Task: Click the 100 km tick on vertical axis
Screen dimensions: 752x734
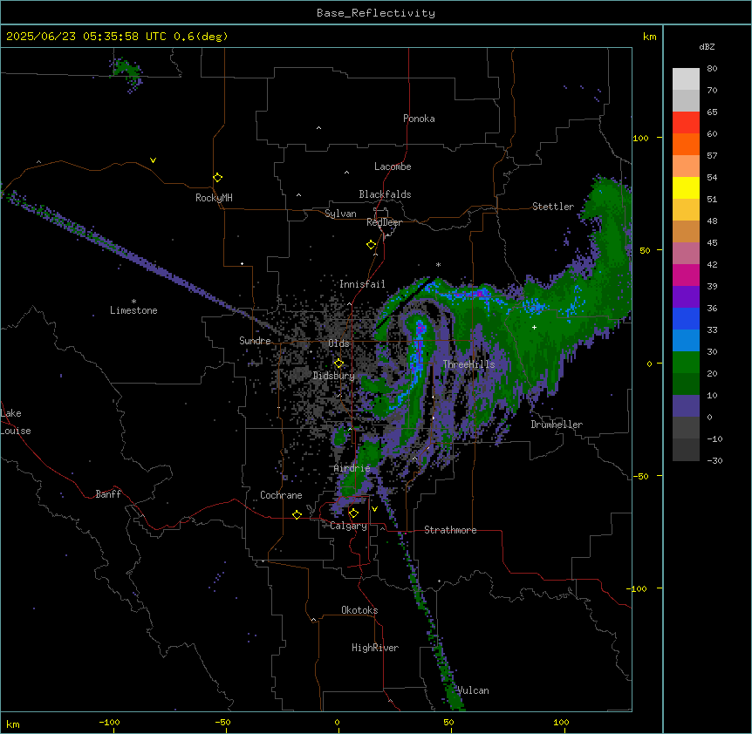Action: pos(640,138)
